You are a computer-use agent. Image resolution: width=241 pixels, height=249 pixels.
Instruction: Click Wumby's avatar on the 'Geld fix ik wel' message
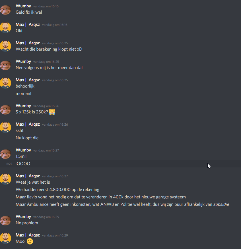tap(5, 9)
